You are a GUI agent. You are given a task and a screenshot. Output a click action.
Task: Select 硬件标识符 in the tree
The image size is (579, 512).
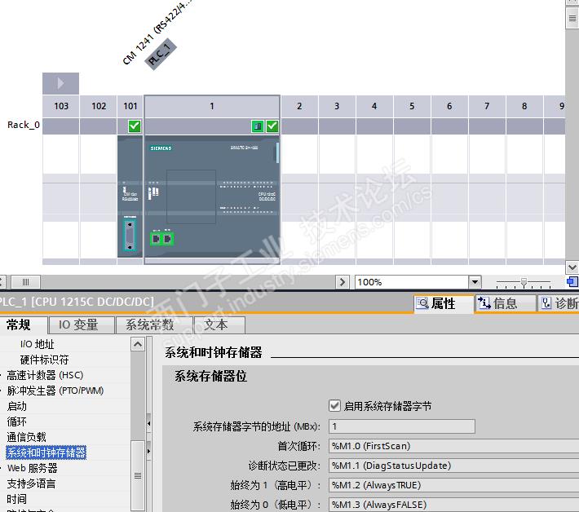pyautogui.click(x=44, y=360)
